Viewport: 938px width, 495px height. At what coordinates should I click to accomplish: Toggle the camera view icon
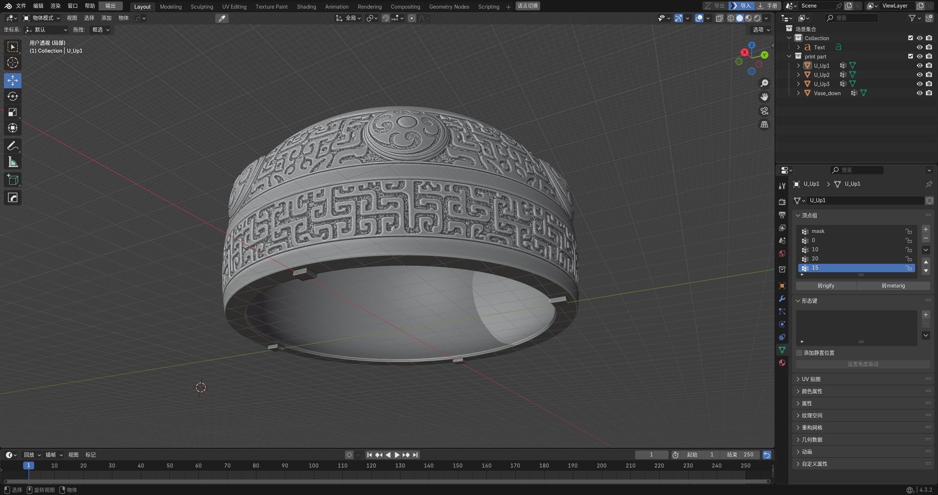click(x=765, y=111)
